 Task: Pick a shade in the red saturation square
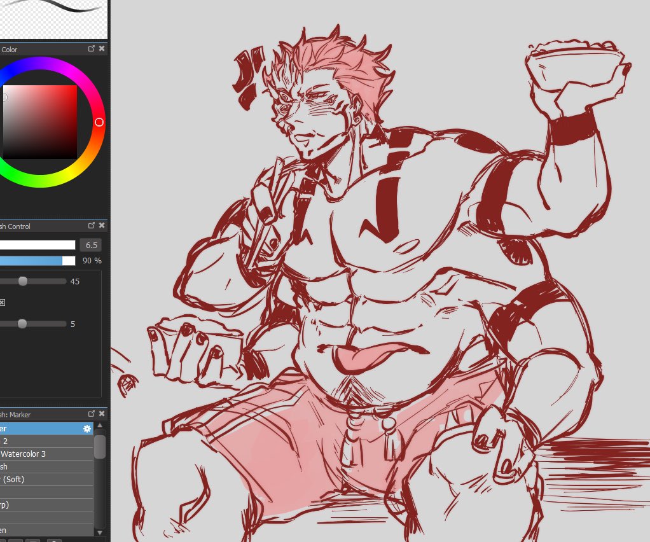[x=40, y=122]
